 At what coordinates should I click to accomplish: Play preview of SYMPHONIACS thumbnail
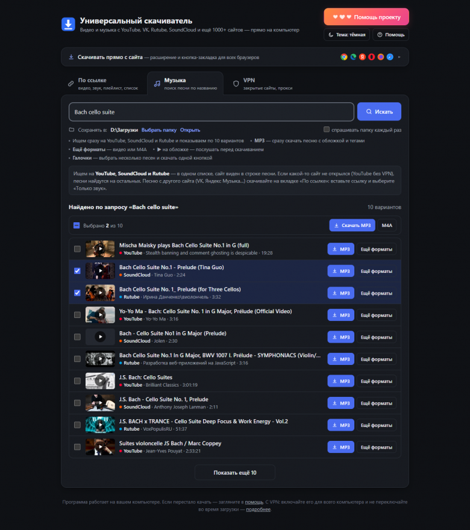tap(100, 358)
